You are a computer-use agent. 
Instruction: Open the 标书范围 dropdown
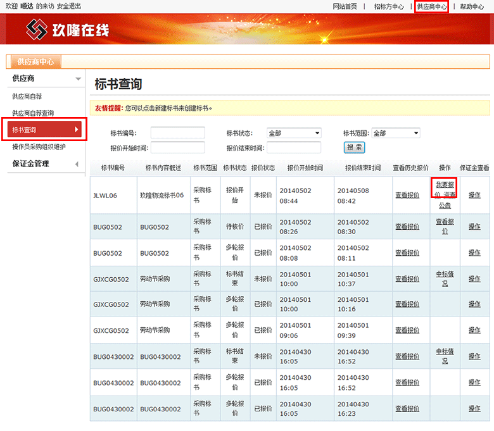(395, 134)
